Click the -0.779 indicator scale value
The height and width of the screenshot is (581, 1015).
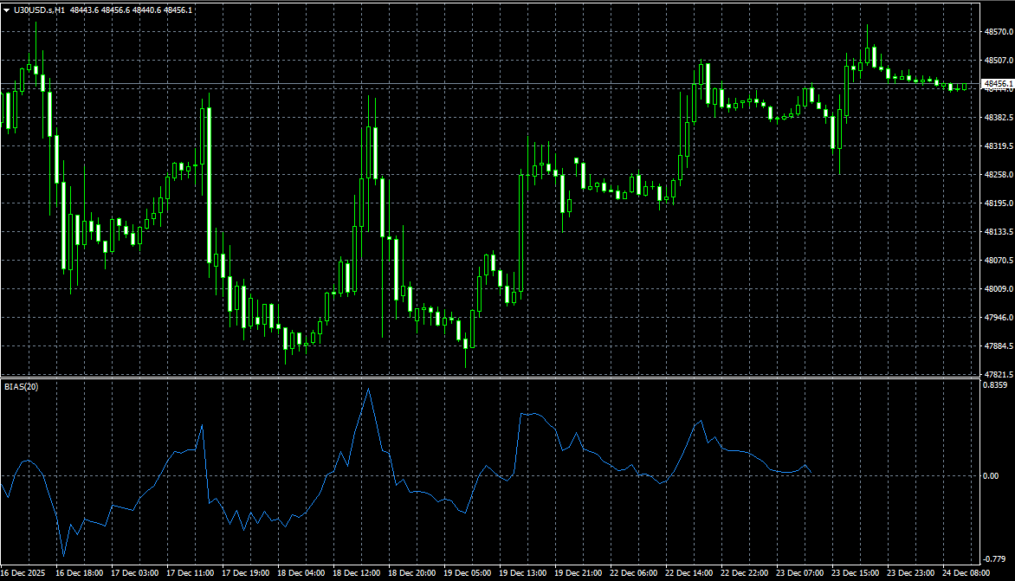click(995, 559)
